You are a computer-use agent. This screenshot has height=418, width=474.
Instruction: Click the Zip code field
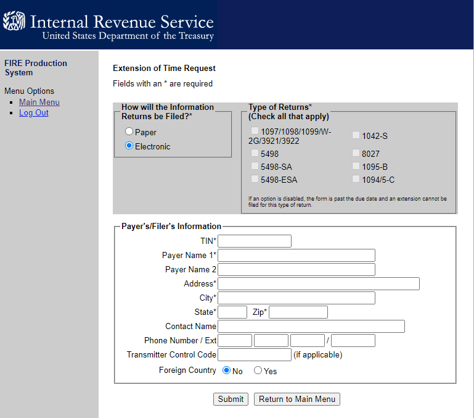coord(298,312)
